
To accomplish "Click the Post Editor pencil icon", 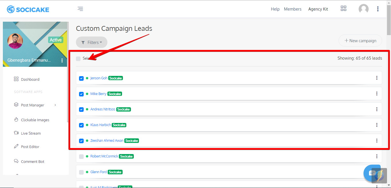I will pyautogui.click(x=16, y=146).
